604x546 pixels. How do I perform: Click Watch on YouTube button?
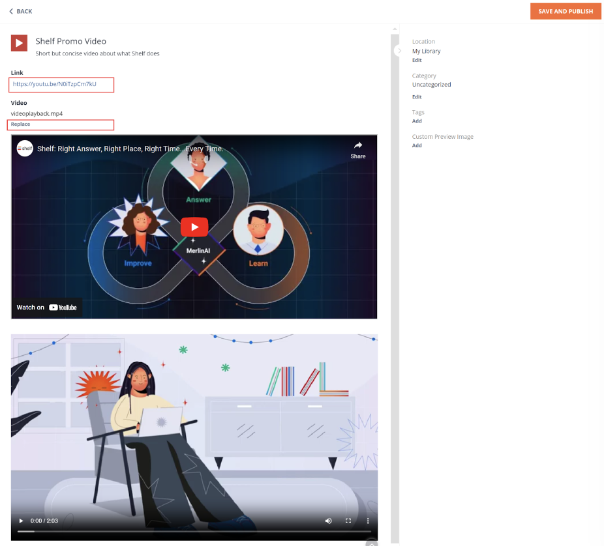point(46,308)
